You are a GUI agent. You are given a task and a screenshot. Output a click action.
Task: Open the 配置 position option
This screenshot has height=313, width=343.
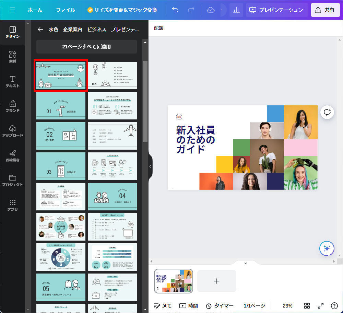coord(159,28)
